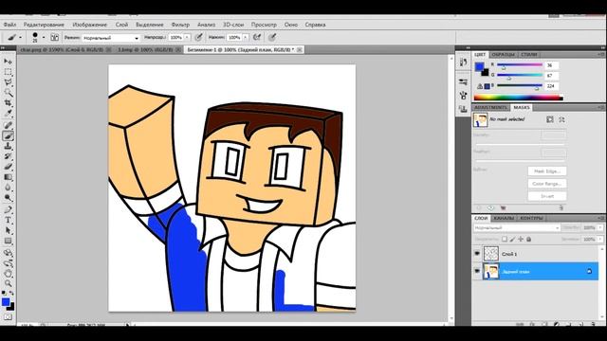
Task: Switch to the ADJUSTMENTS tab
Action: [491, 107]
